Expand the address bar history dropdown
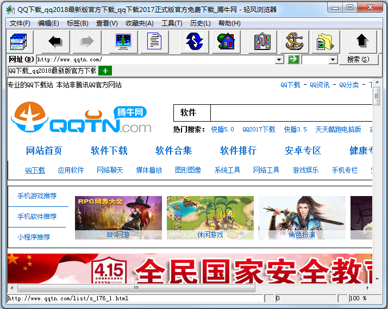This screenshot has width=388, height=309. (279, 60)
